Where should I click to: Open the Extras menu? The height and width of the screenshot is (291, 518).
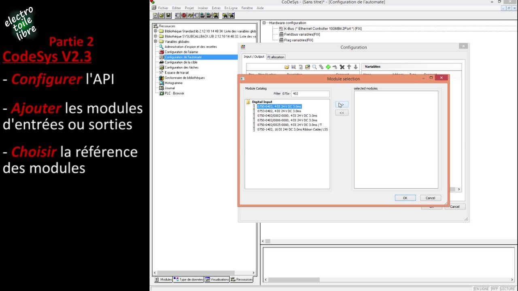click(216, 8)
